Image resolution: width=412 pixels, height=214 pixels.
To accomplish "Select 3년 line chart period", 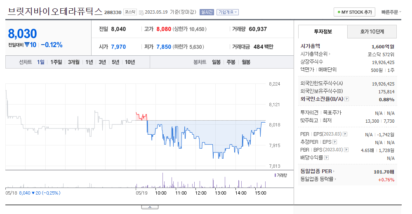I will pos(102,62).
